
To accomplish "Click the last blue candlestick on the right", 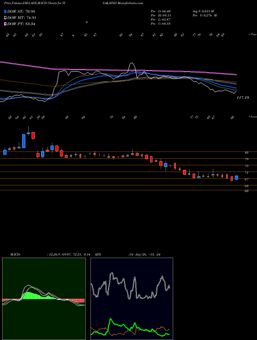I will click(x=236, y=178).
